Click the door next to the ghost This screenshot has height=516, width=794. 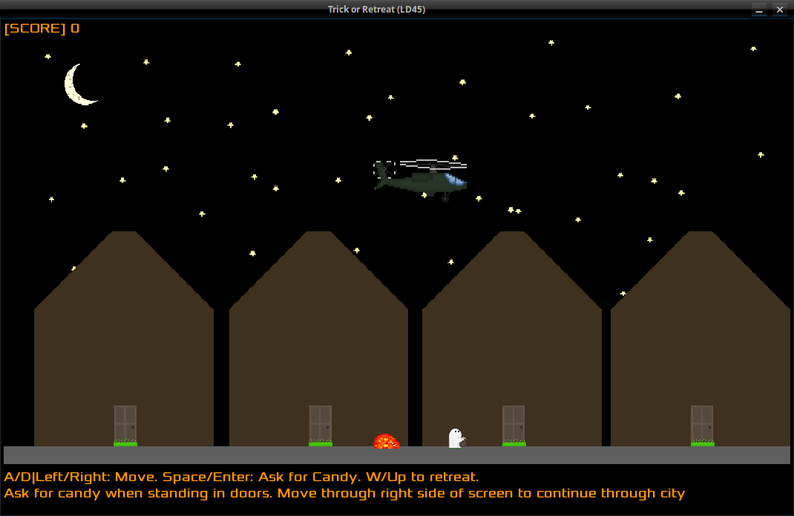514,426
